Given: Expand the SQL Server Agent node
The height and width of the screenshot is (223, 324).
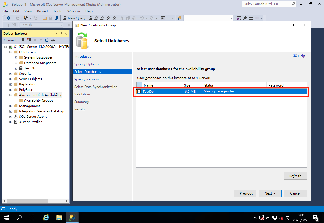Looking at the screenshot, I should click(x=10, y=117).
